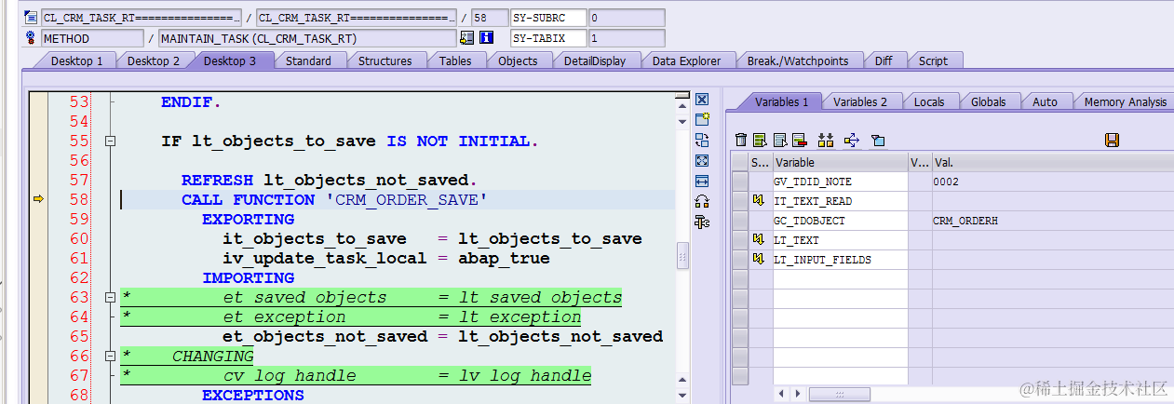This screenshot has height=404, width=1174.
Task: Click the SY-SUBRC variable name field
Action: coord(548,18)
